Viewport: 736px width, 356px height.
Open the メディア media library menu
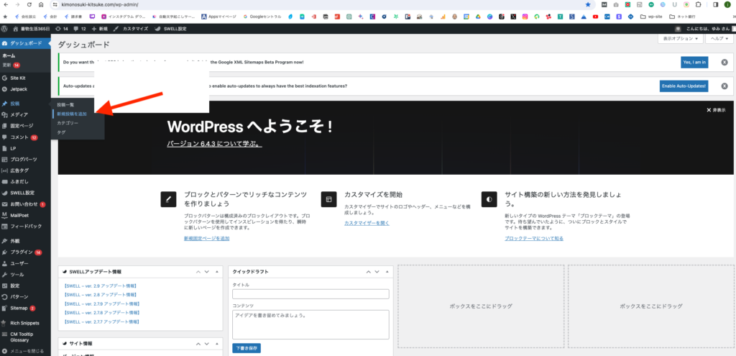19,115
